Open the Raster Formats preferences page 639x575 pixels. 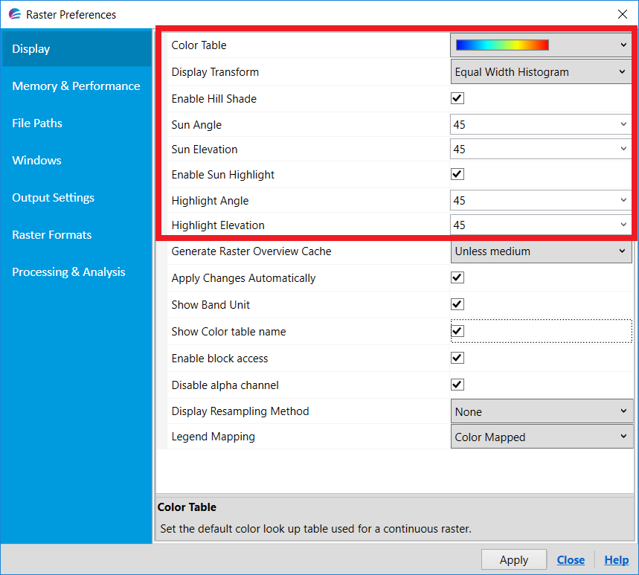click(51, 234)
